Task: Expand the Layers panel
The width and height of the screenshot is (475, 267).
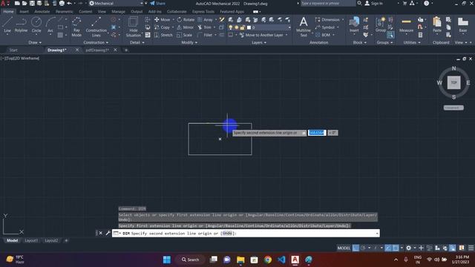Action: click(x=259, y=43)
